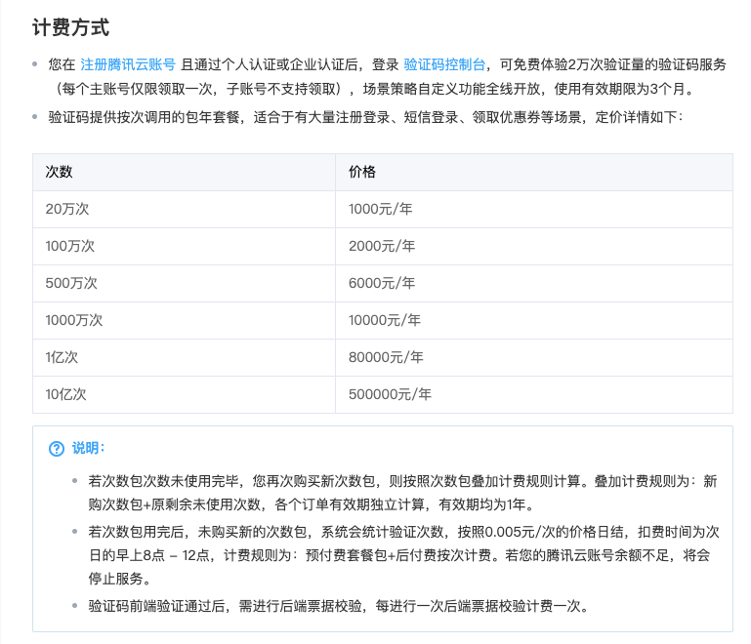This screenshot has width=751, height=644.
Task: Click the paragraph beginning 验证码提供按次调用的包年套餐
Action: tap(366, 117)
